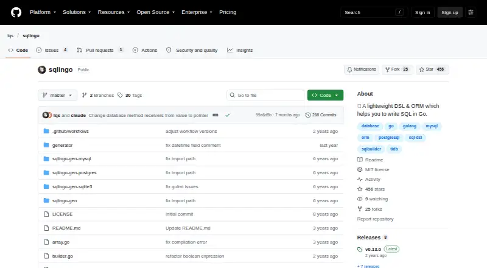The width and height of the screenshot is (487, 268).
Task: Click the sqlingo-gen-mysql folder icon
Action: 46,158
